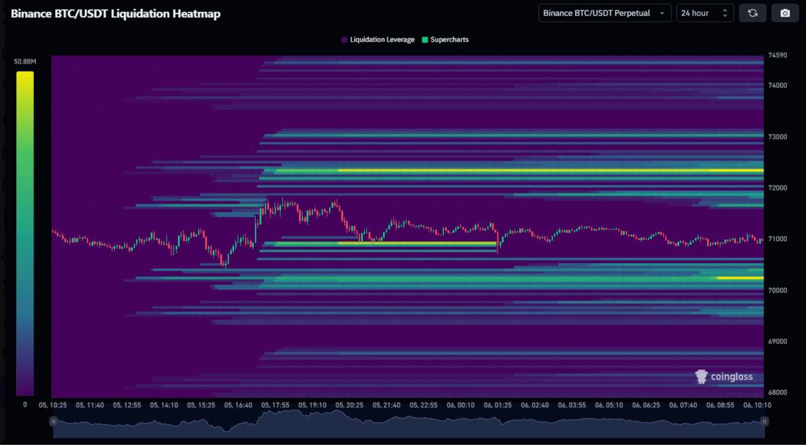Click the 06, 07:40 time axis label

pos(683,405)
